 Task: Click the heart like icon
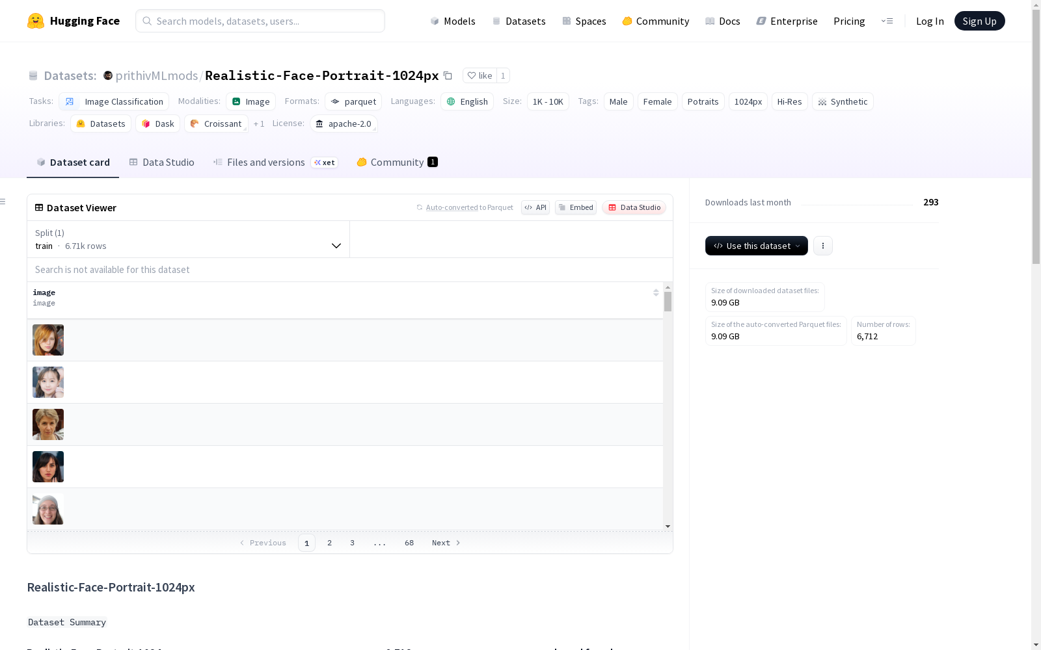point(472,75)
